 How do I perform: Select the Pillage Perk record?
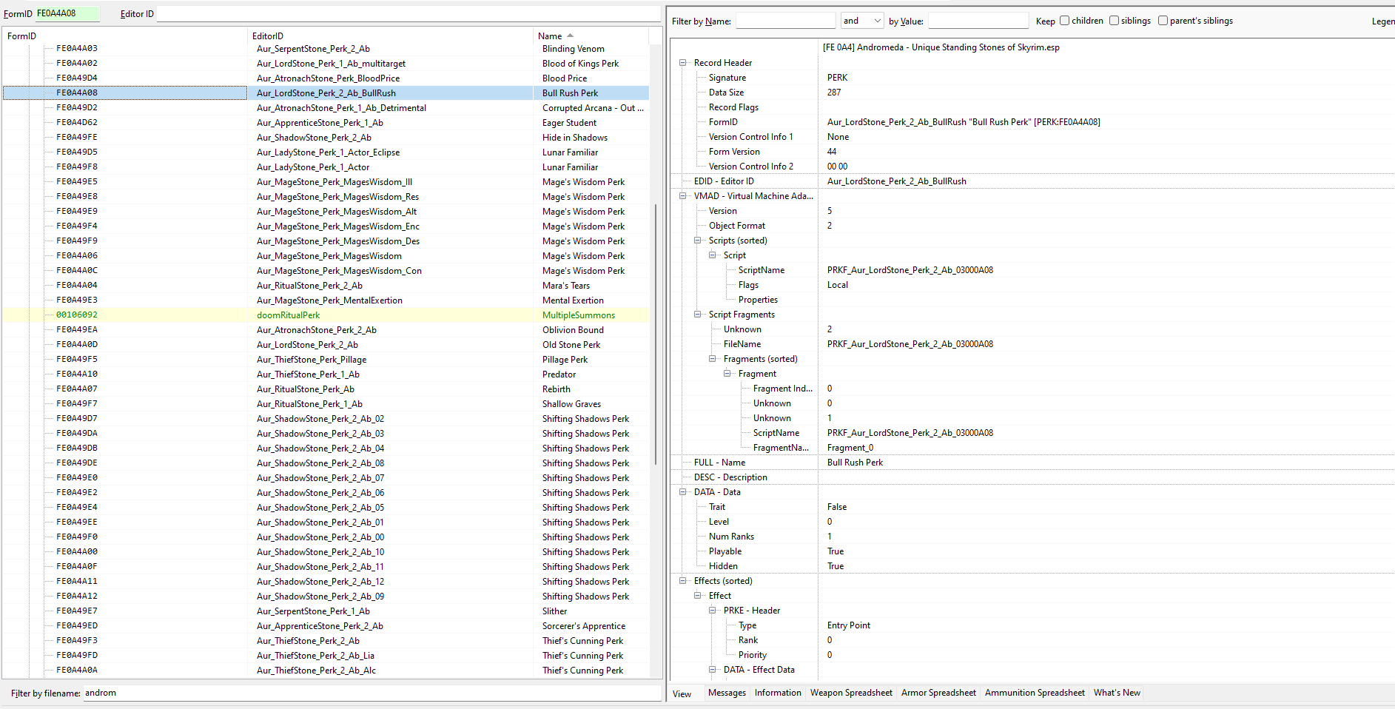click(x=326, y=360)
